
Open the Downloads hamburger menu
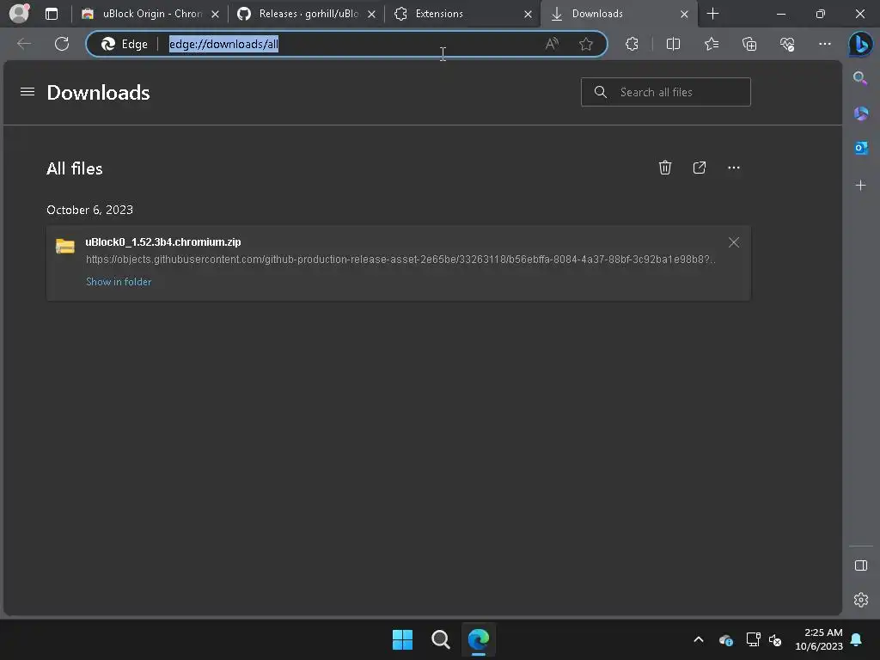pos(27,91)
